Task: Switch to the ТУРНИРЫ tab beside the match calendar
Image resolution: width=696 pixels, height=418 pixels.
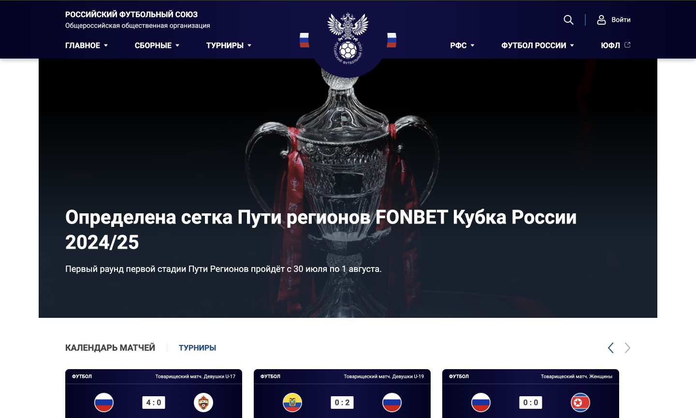Action: point(197,348)
